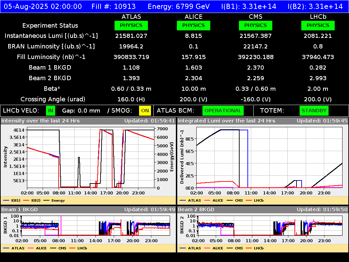Click ALICE Beta* value 10.00 m

[194, 89]
